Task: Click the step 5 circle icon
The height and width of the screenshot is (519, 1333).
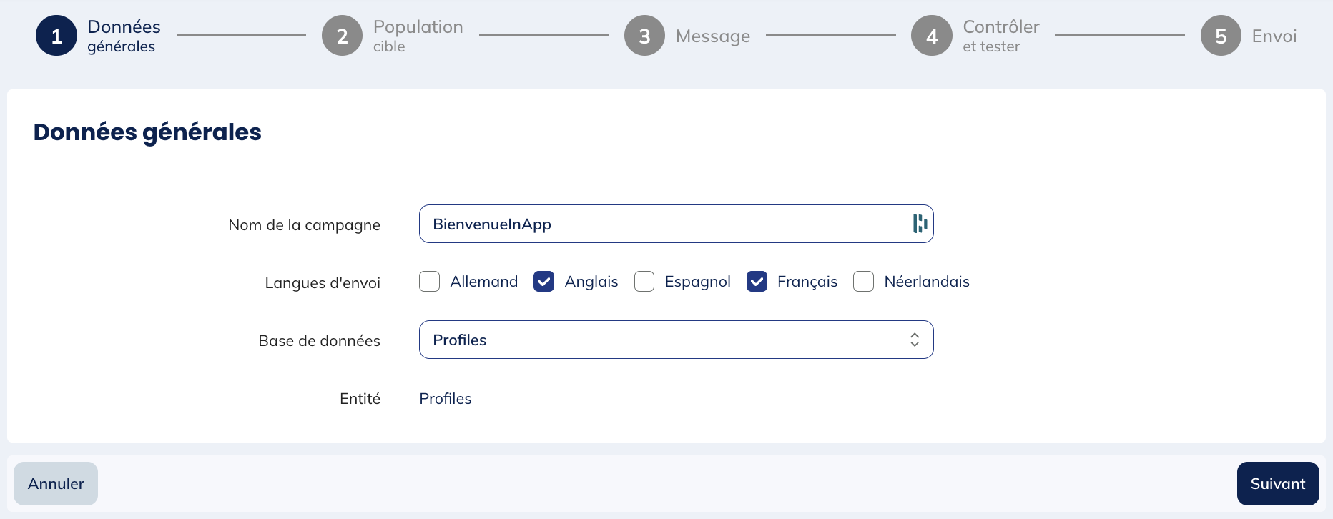Action: pyautogui.click(x=1221, y=36)
